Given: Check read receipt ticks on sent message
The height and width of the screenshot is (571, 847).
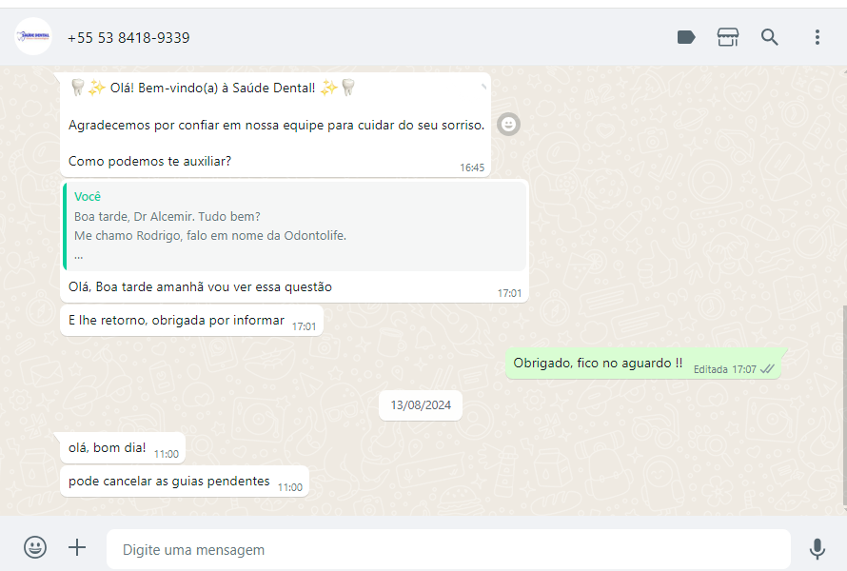Looking at the screenshot, I should coord(767,369).
